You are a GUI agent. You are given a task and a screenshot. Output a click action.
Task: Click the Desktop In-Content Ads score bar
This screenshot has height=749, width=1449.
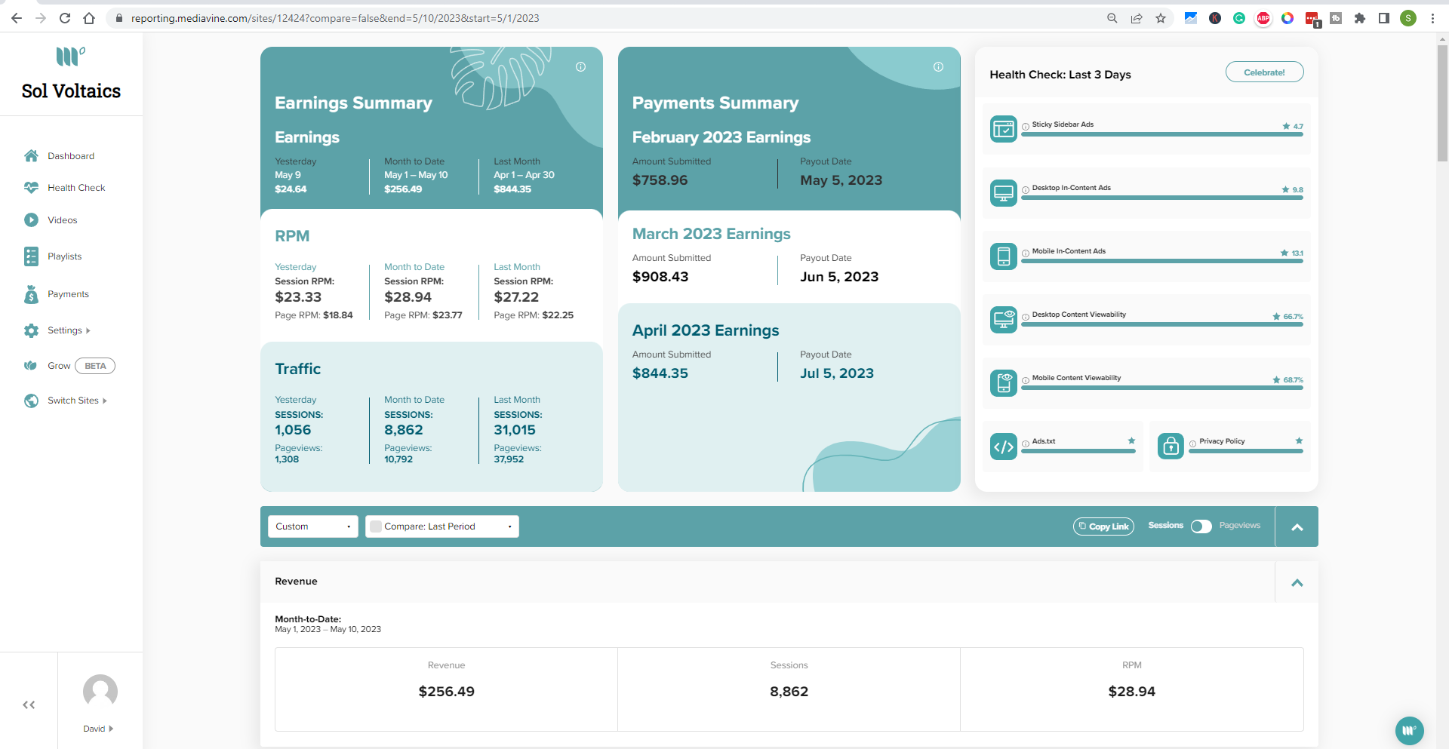1162,198
